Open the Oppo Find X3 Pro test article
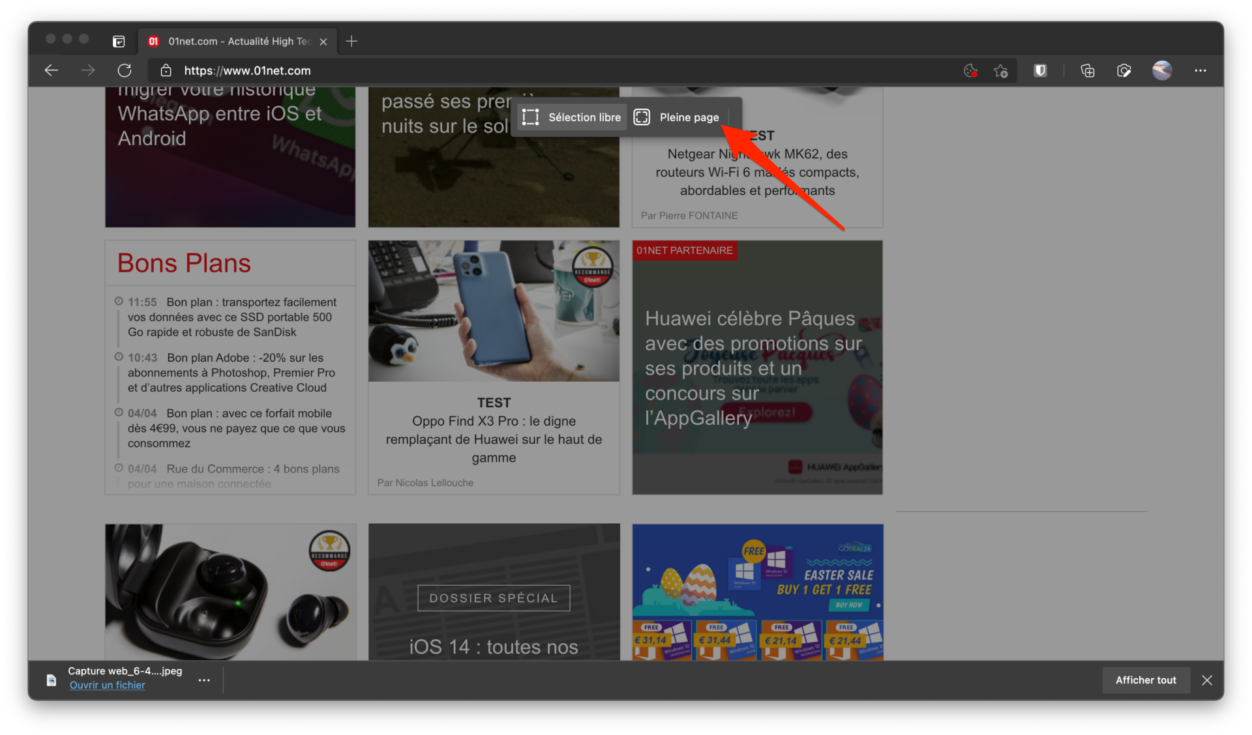Screen dimensions: 1252x735 [494, 439]
